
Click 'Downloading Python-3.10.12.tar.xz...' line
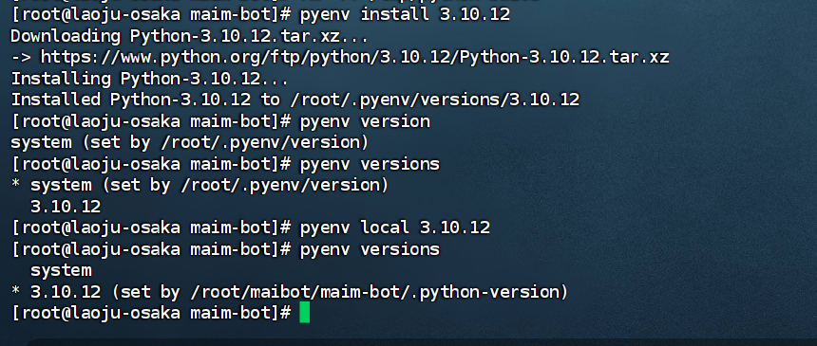point(190,36)
